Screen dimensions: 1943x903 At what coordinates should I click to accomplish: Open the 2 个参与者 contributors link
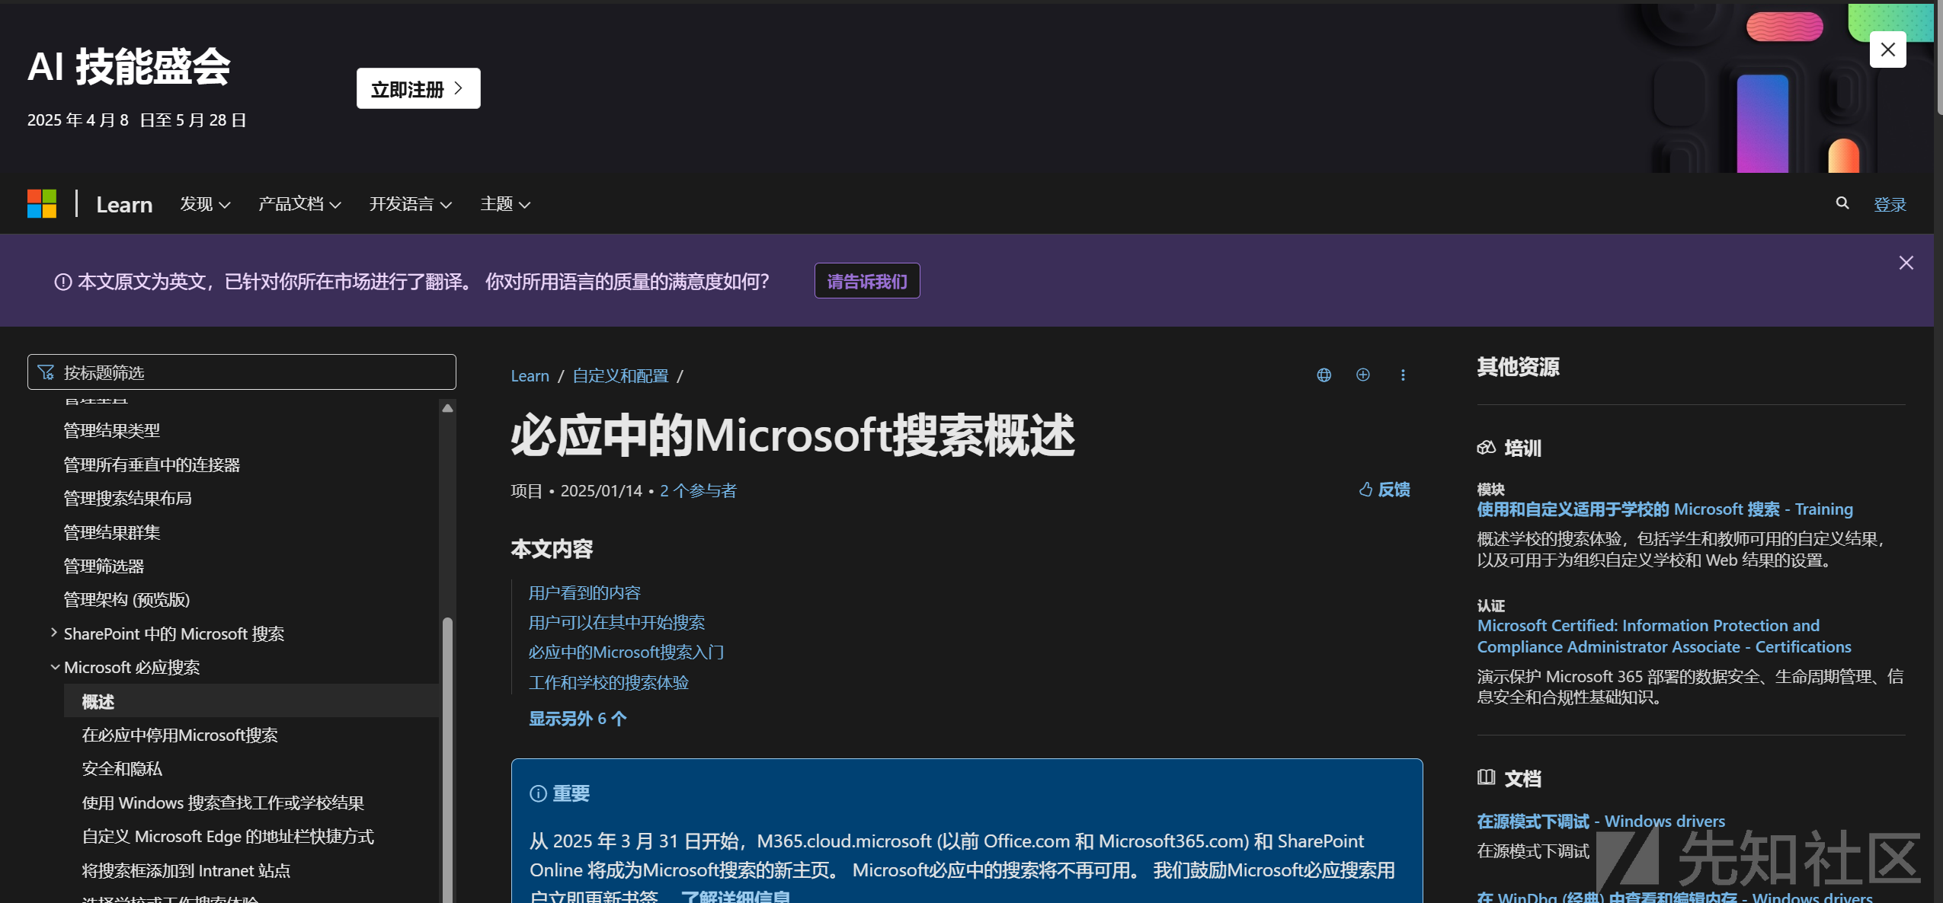point(698,491)
